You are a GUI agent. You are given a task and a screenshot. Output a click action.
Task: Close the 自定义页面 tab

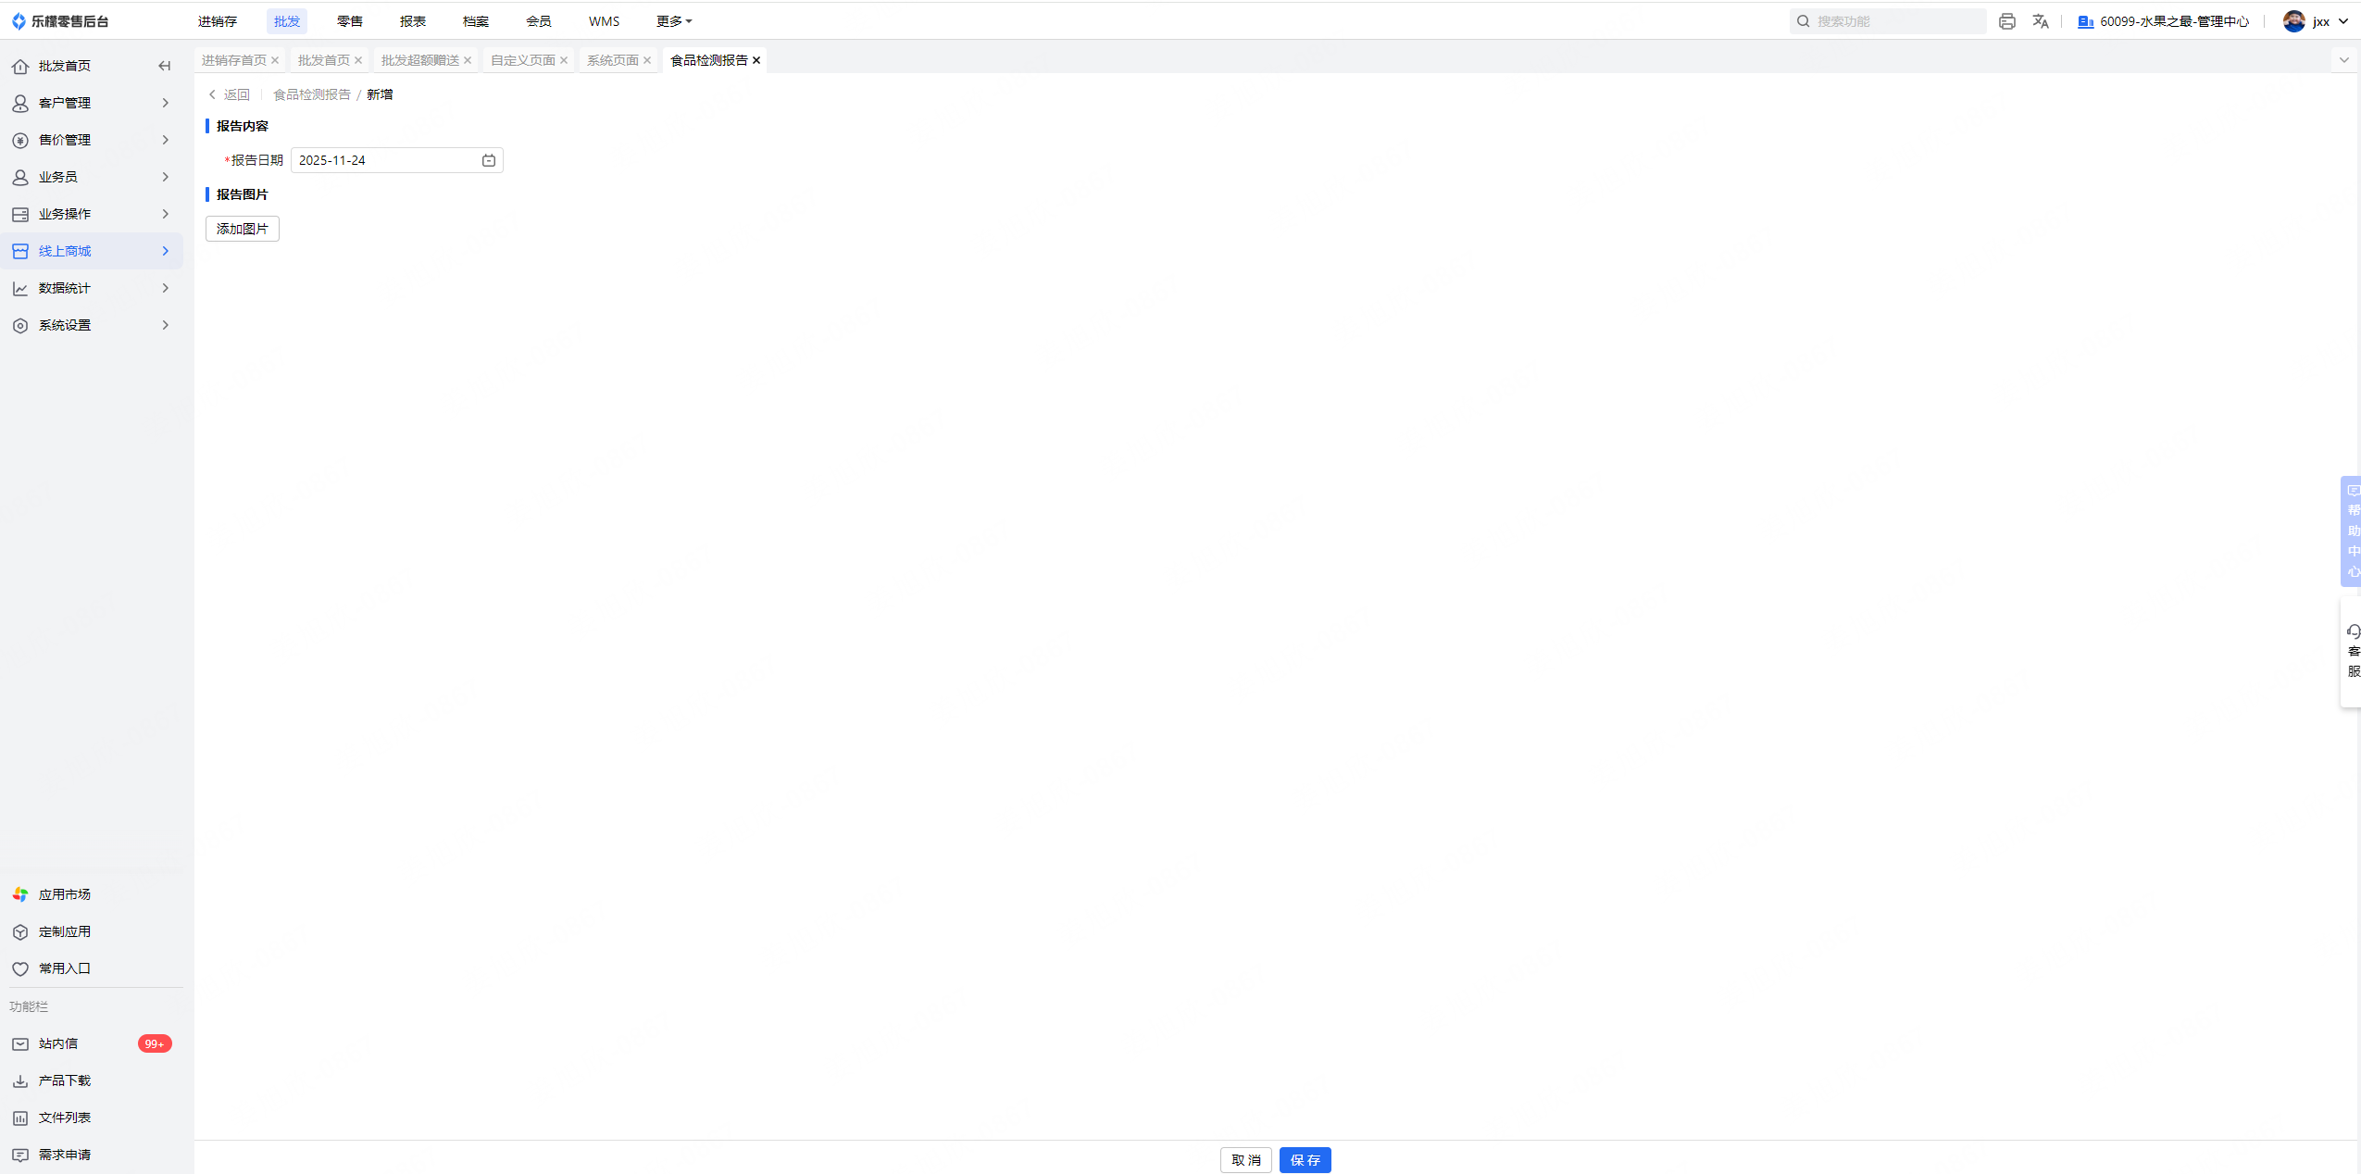click(564, 60)
